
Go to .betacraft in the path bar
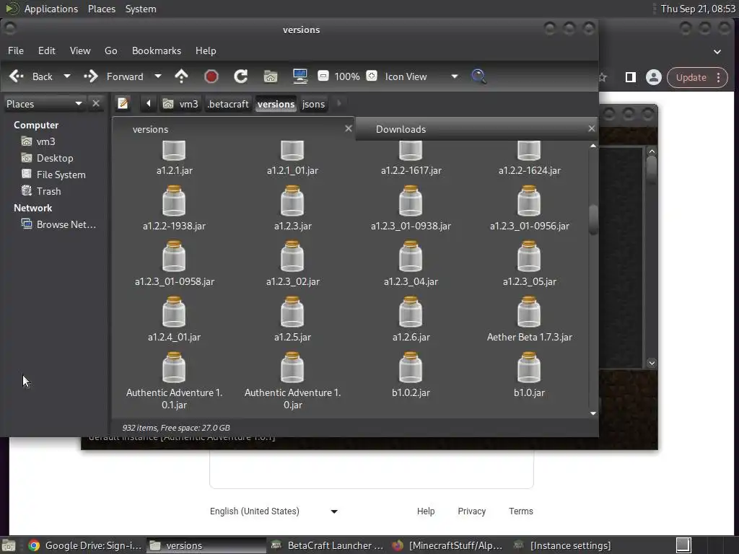coord(228,104)
